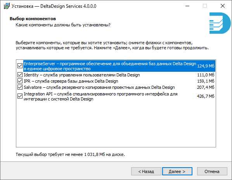232x180 pixels.
Task: Click the 426,7 Мб size value
Action: tap(206, 96)
